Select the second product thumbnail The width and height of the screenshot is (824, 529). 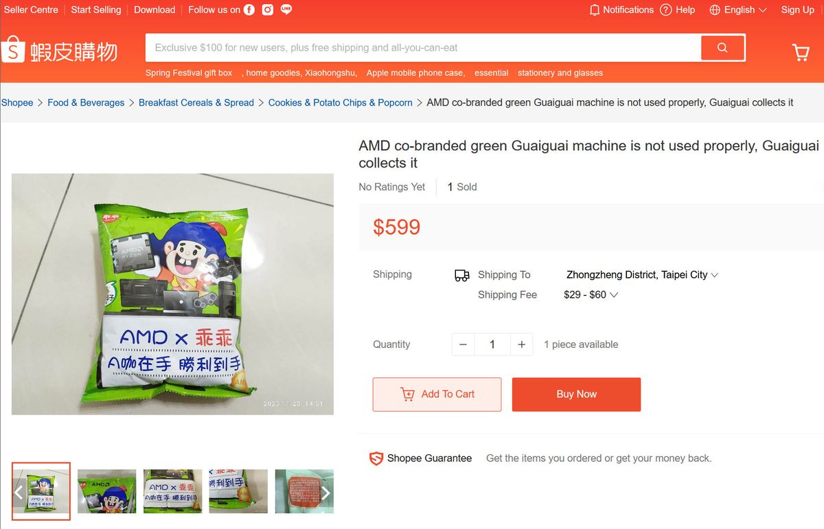tap(106, 491)
